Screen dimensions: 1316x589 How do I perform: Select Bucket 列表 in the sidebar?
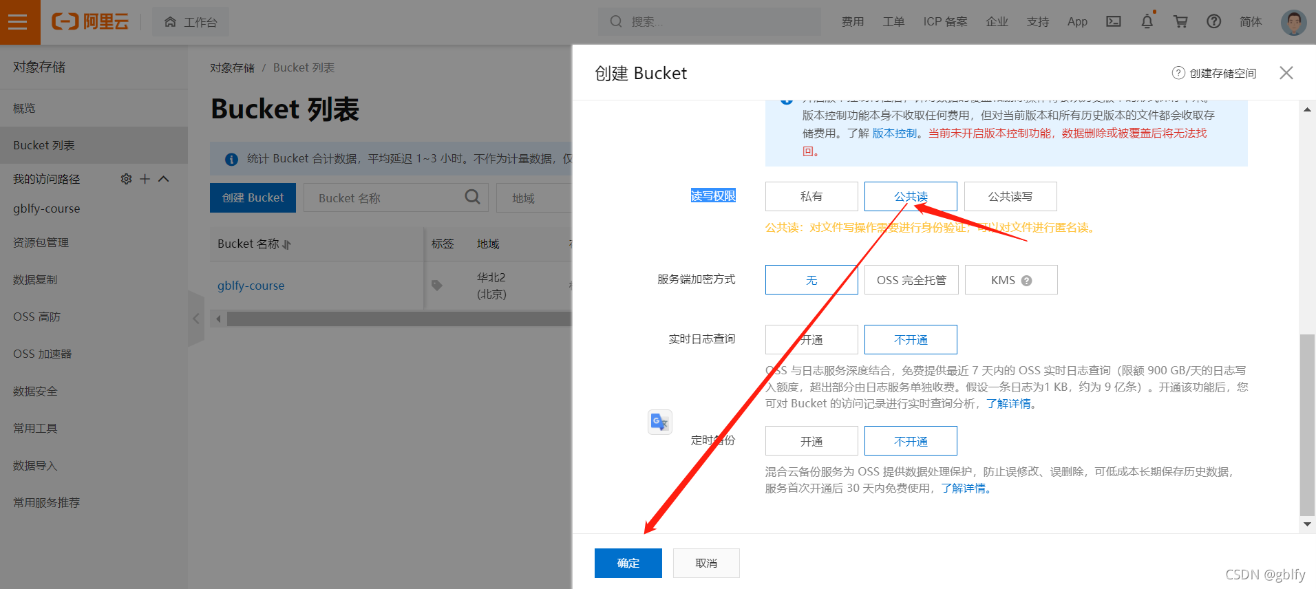pos(94,145)
